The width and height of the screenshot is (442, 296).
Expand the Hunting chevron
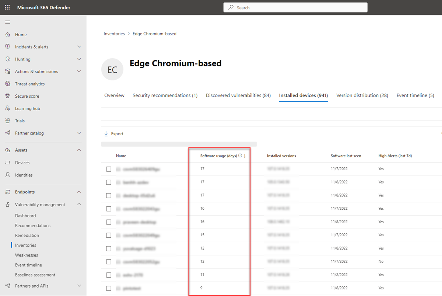tap(79, 59)
